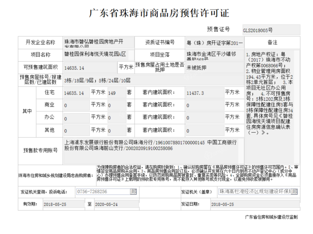Screen dimensions: 313x234
Task: Click the 预售证号 field GLS2018005号
Action: [271, 30]
